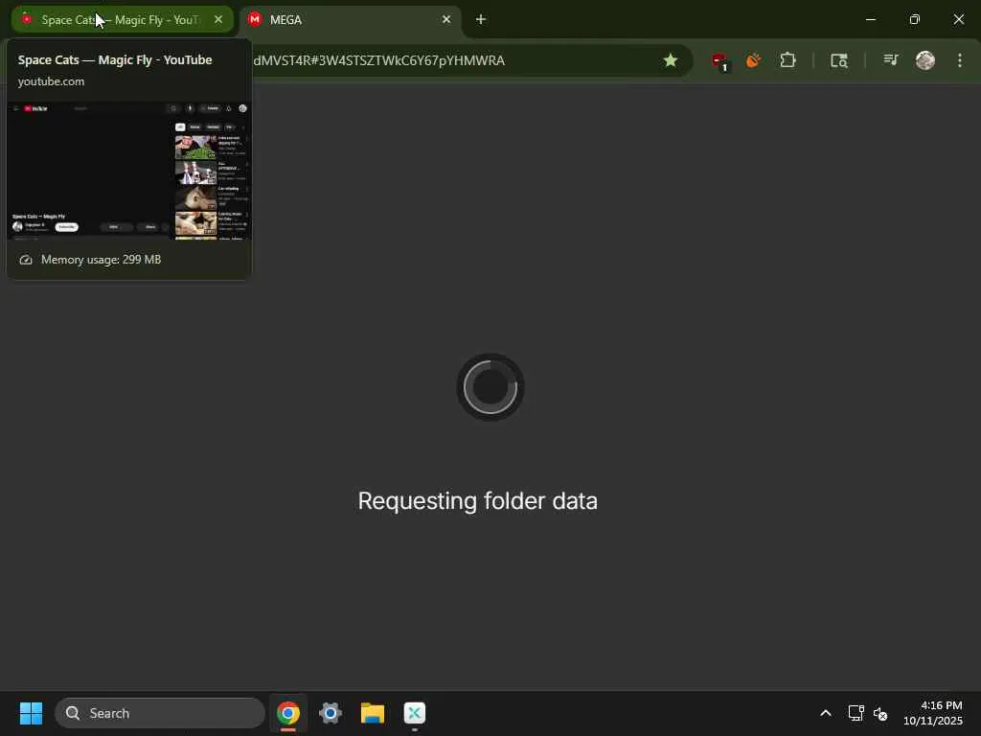Open the Chrome profile avatar
The height and width of the screenshot is (736, 981).
pos(925,60)
